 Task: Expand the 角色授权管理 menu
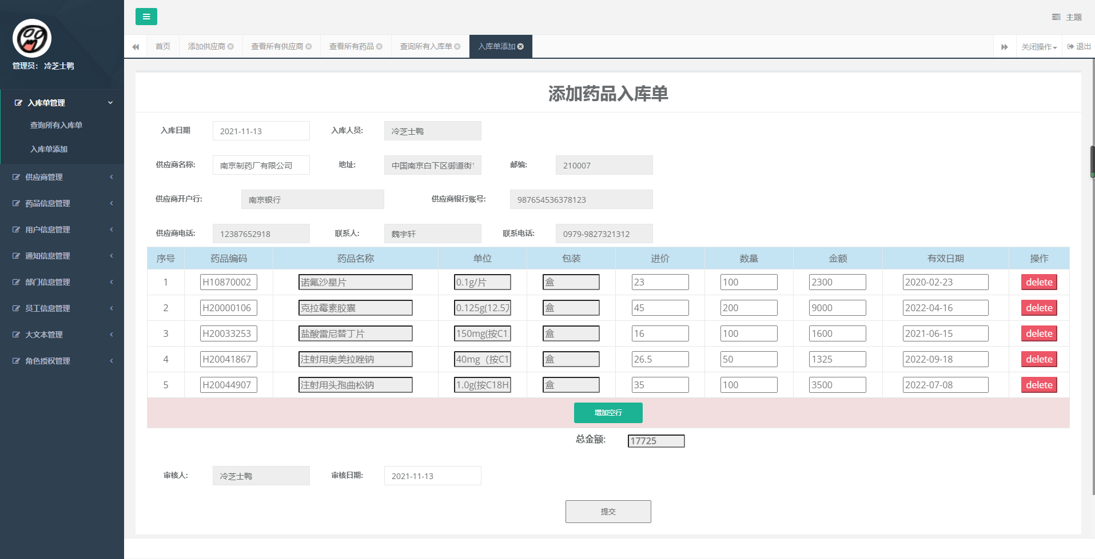[x=62, y=361]
